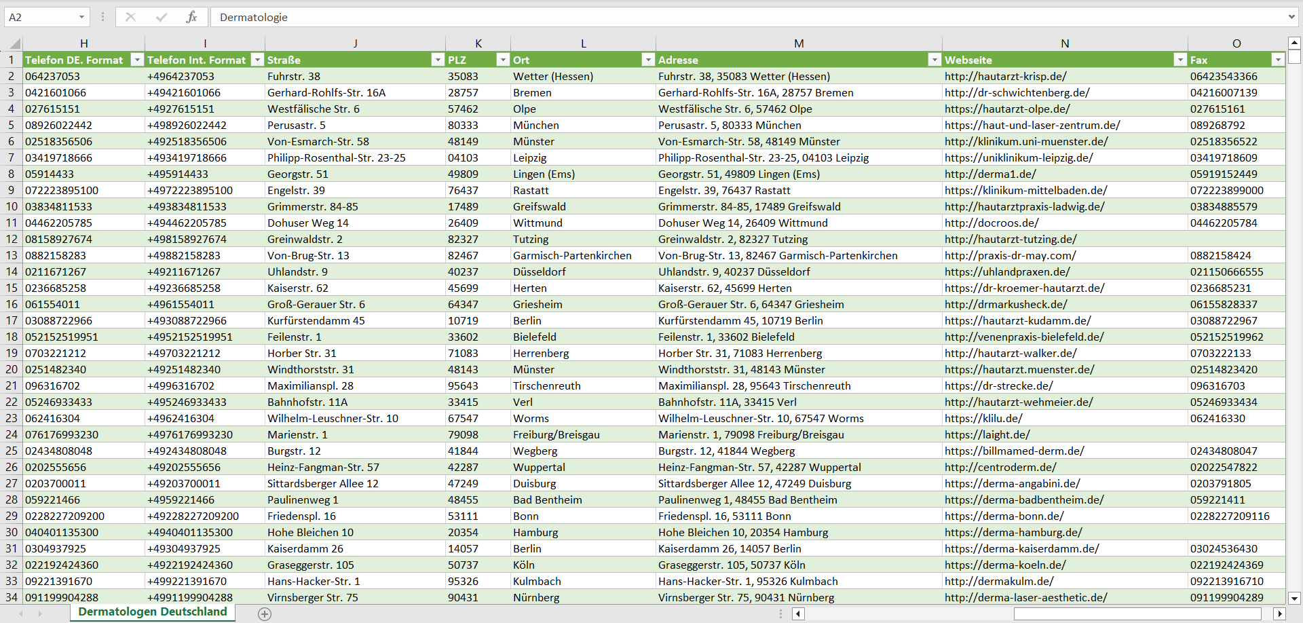Open filter dropdown for Ort column
This screenshot has height=623, width=1303.
pyautogui.click(x=648, y=60)
